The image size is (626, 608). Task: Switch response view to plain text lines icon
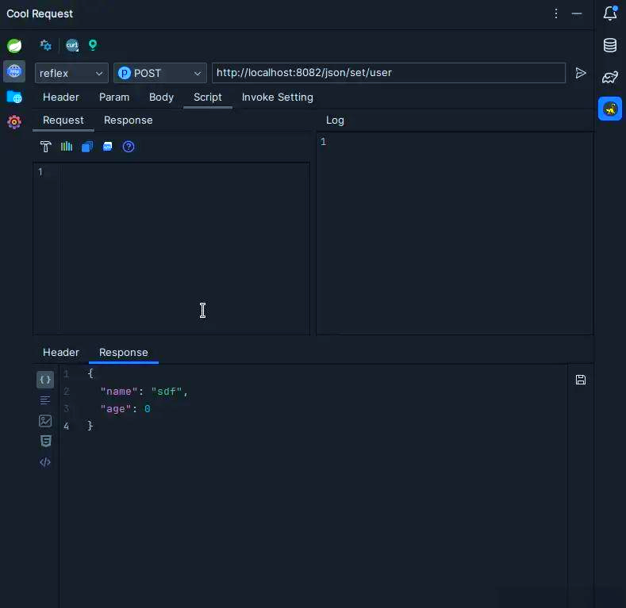tap(45, 400)
